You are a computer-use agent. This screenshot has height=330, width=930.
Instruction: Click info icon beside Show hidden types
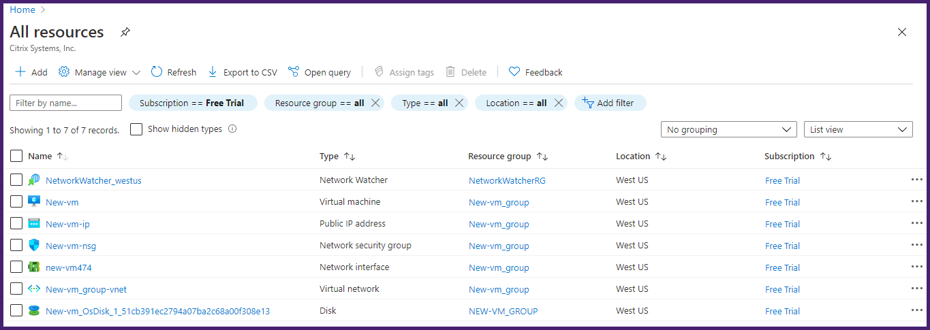click(x=232, y=129)
